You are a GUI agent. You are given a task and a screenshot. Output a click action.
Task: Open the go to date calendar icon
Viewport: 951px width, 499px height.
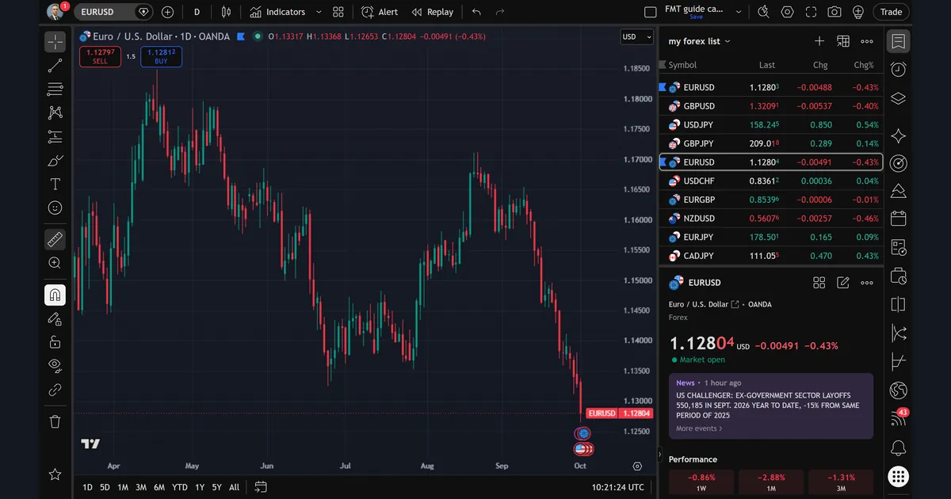[x=261, y=487]
